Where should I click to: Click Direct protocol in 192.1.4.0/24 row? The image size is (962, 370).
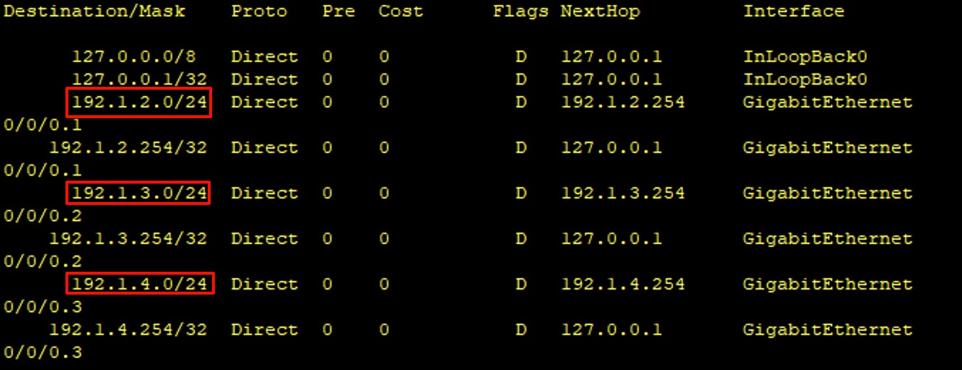click(265, 285)
